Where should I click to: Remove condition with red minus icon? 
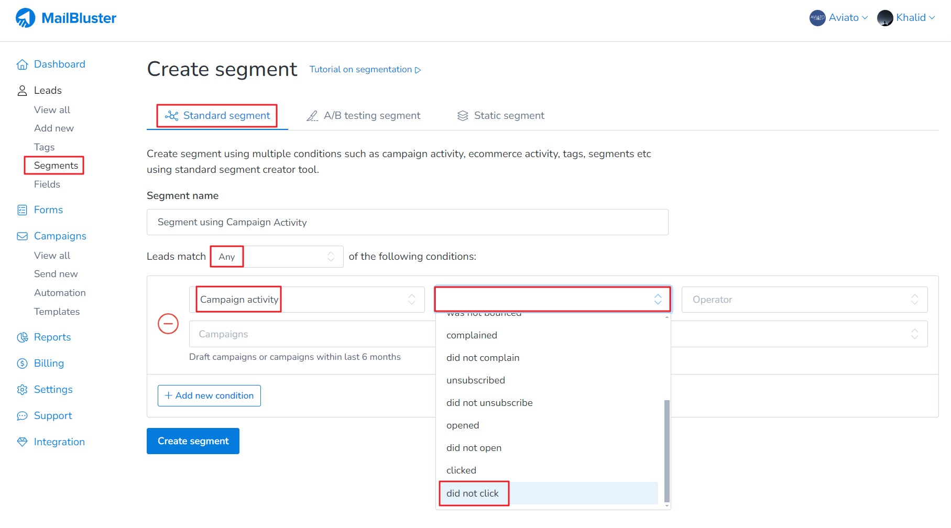[x=168, y=324]
